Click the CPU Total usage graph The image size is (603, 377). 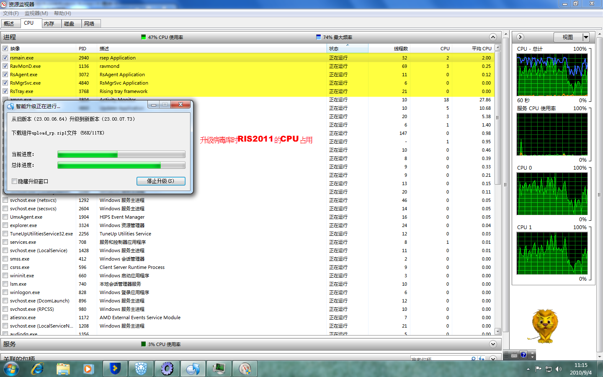[x=552, y=75]
